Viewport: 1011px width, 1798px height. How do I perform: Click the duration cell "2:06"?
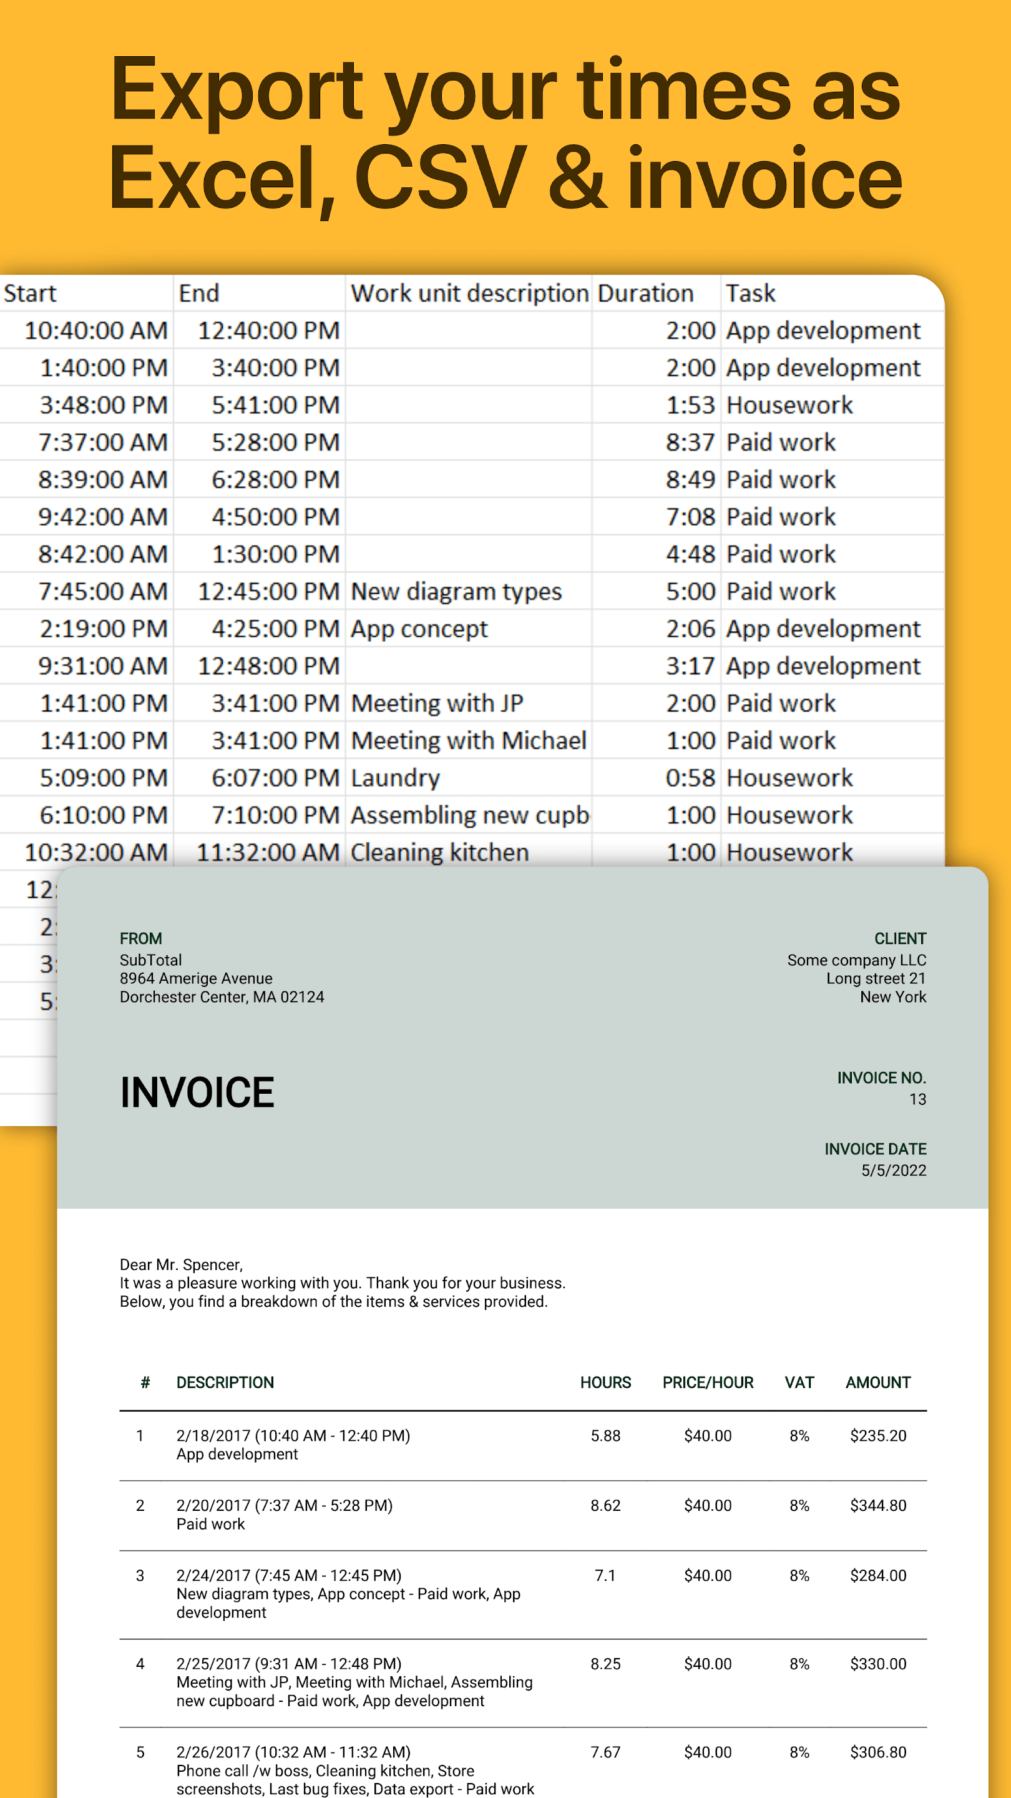point(691,629)
